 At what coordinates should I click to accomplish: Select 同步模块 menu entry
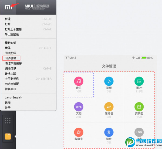coord(11,58)
